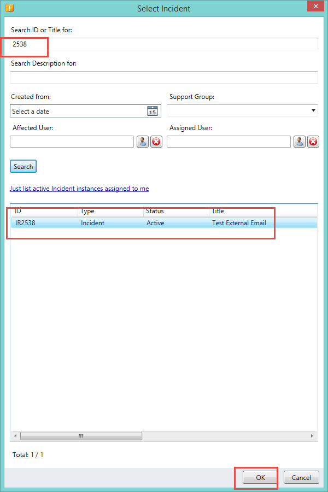Focus the Search ID or Title field

pos(164,44)
